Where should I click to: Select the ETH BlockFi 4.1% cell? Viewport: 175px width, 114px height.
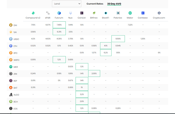106,46
